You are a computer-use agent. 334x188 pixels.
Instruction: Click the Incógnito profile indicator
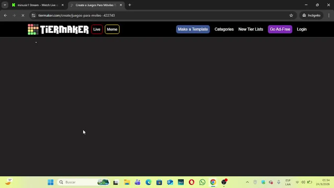(311, 15)
